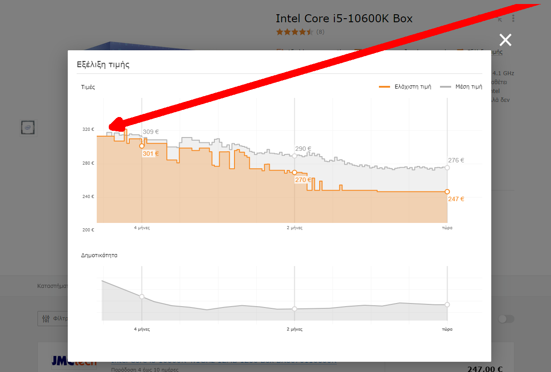The height and width of the screenshot is (372, 551).
Task: Click the Intel Core i5-10600K Box title
Action: pyautogui.click(x=344, y=19)
